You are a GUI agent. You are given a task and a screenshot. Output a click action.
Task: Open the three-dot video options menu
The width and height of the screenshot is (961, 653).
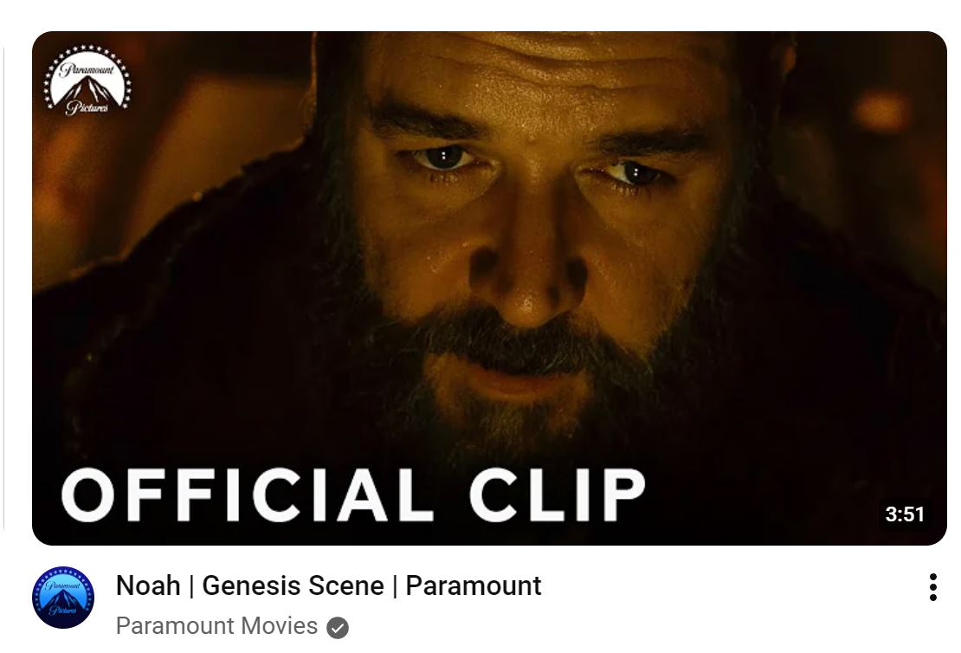[x=932, y=587]
